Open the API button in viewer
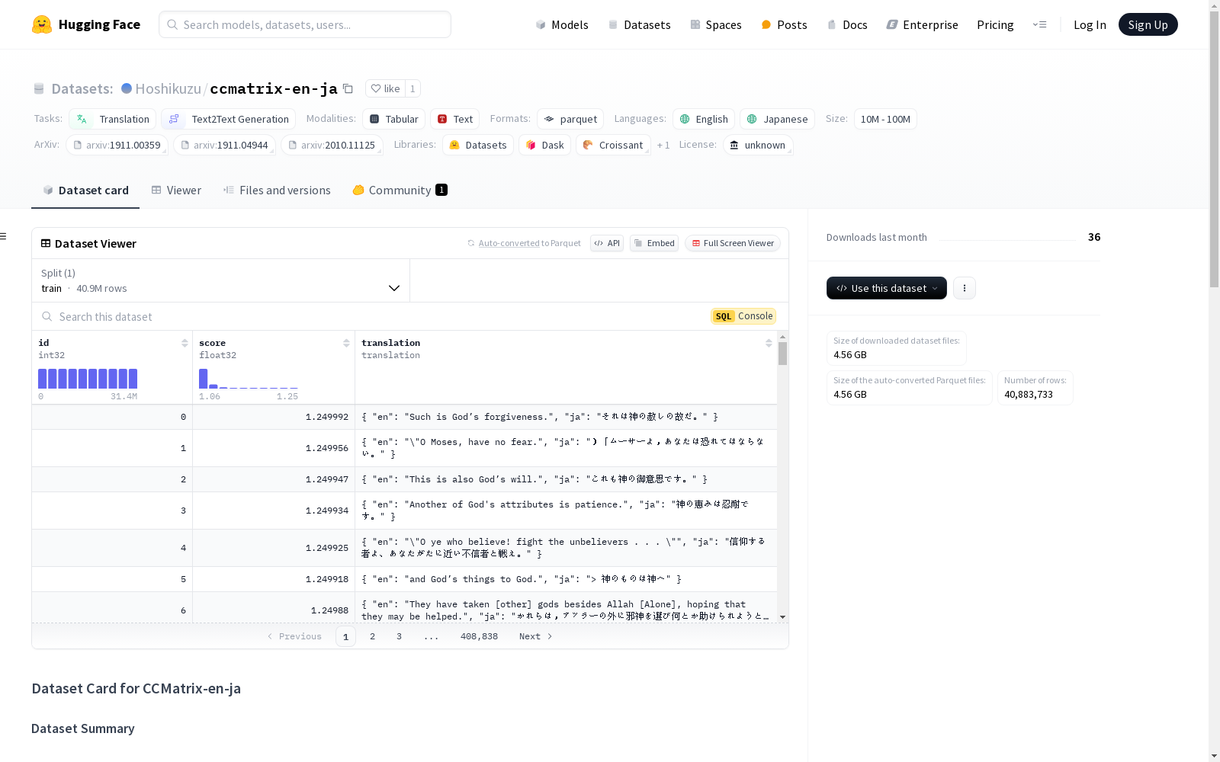1220x762 pixels. tap(607, 243)
